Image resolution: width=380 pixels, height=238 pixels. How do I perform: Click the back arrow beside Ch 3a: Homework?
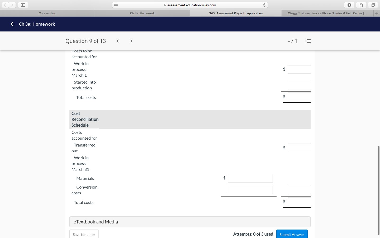12,24
